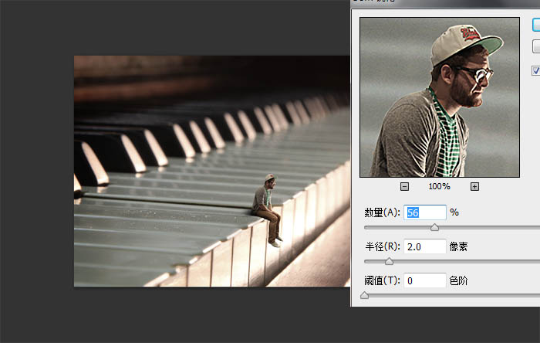The image size is (540, 343).
Task: Click the 半径 radius slider handle
Action: point(389,261)
